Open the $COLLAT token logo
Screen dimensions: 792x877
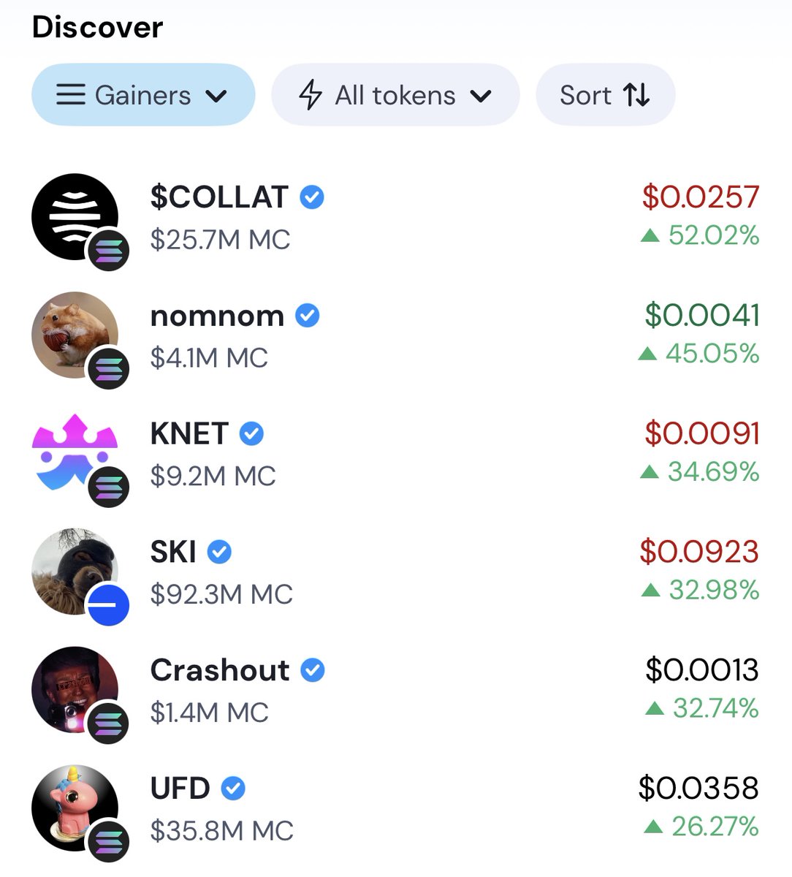pos(75,217)
